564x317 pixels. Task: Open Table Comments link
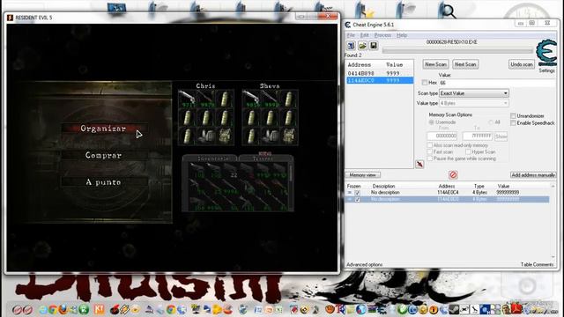(537, 264)
